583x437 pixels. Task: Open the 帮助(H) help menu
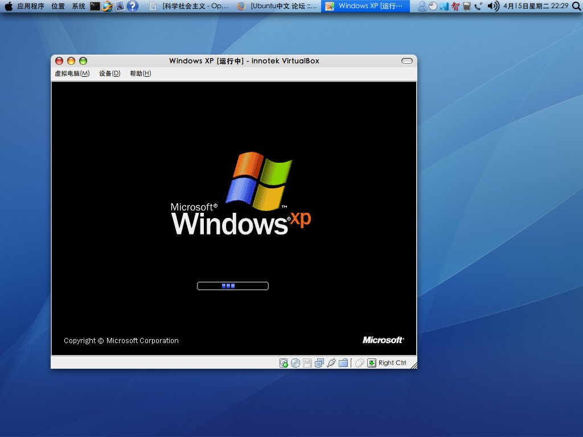coord(140,73)
